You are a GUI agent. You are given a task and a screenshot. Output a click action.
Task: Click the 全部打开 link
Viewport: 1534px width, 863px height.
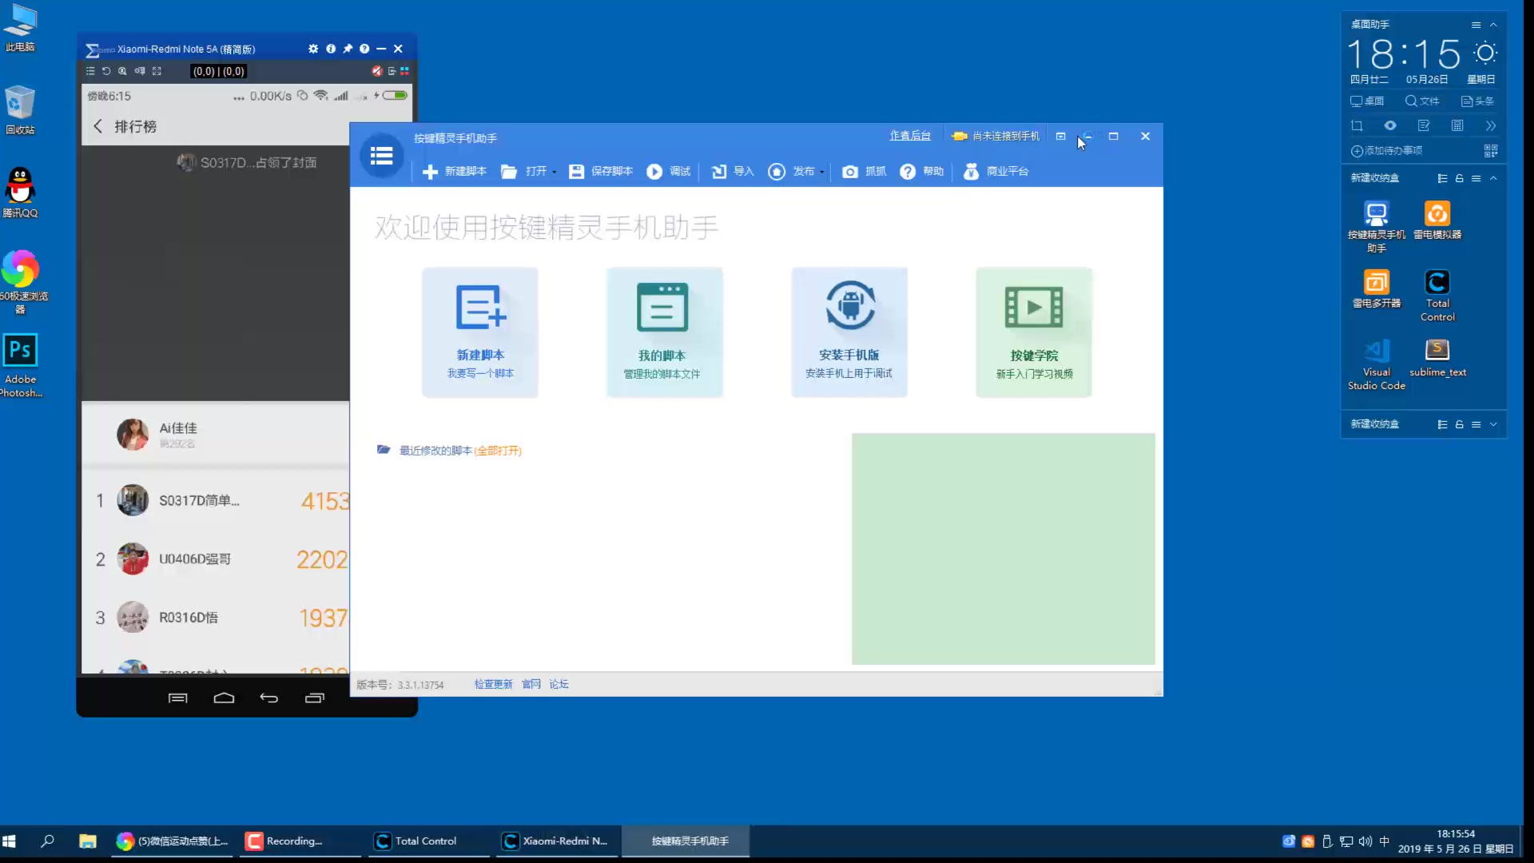click(x=498, y=451)
